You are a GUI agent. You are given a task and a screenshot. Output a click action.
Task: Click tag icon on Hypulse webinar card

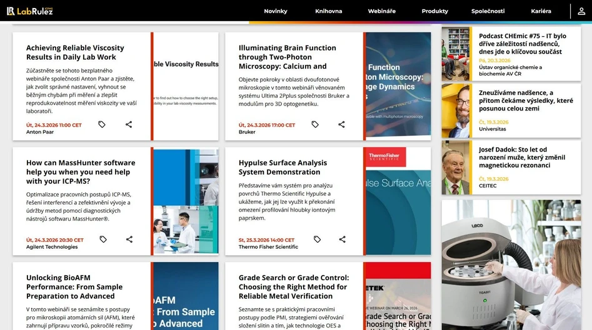317,240
